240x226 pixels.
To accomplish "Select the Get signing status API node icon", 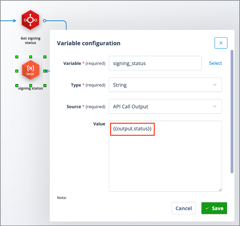I will [30, 20].
